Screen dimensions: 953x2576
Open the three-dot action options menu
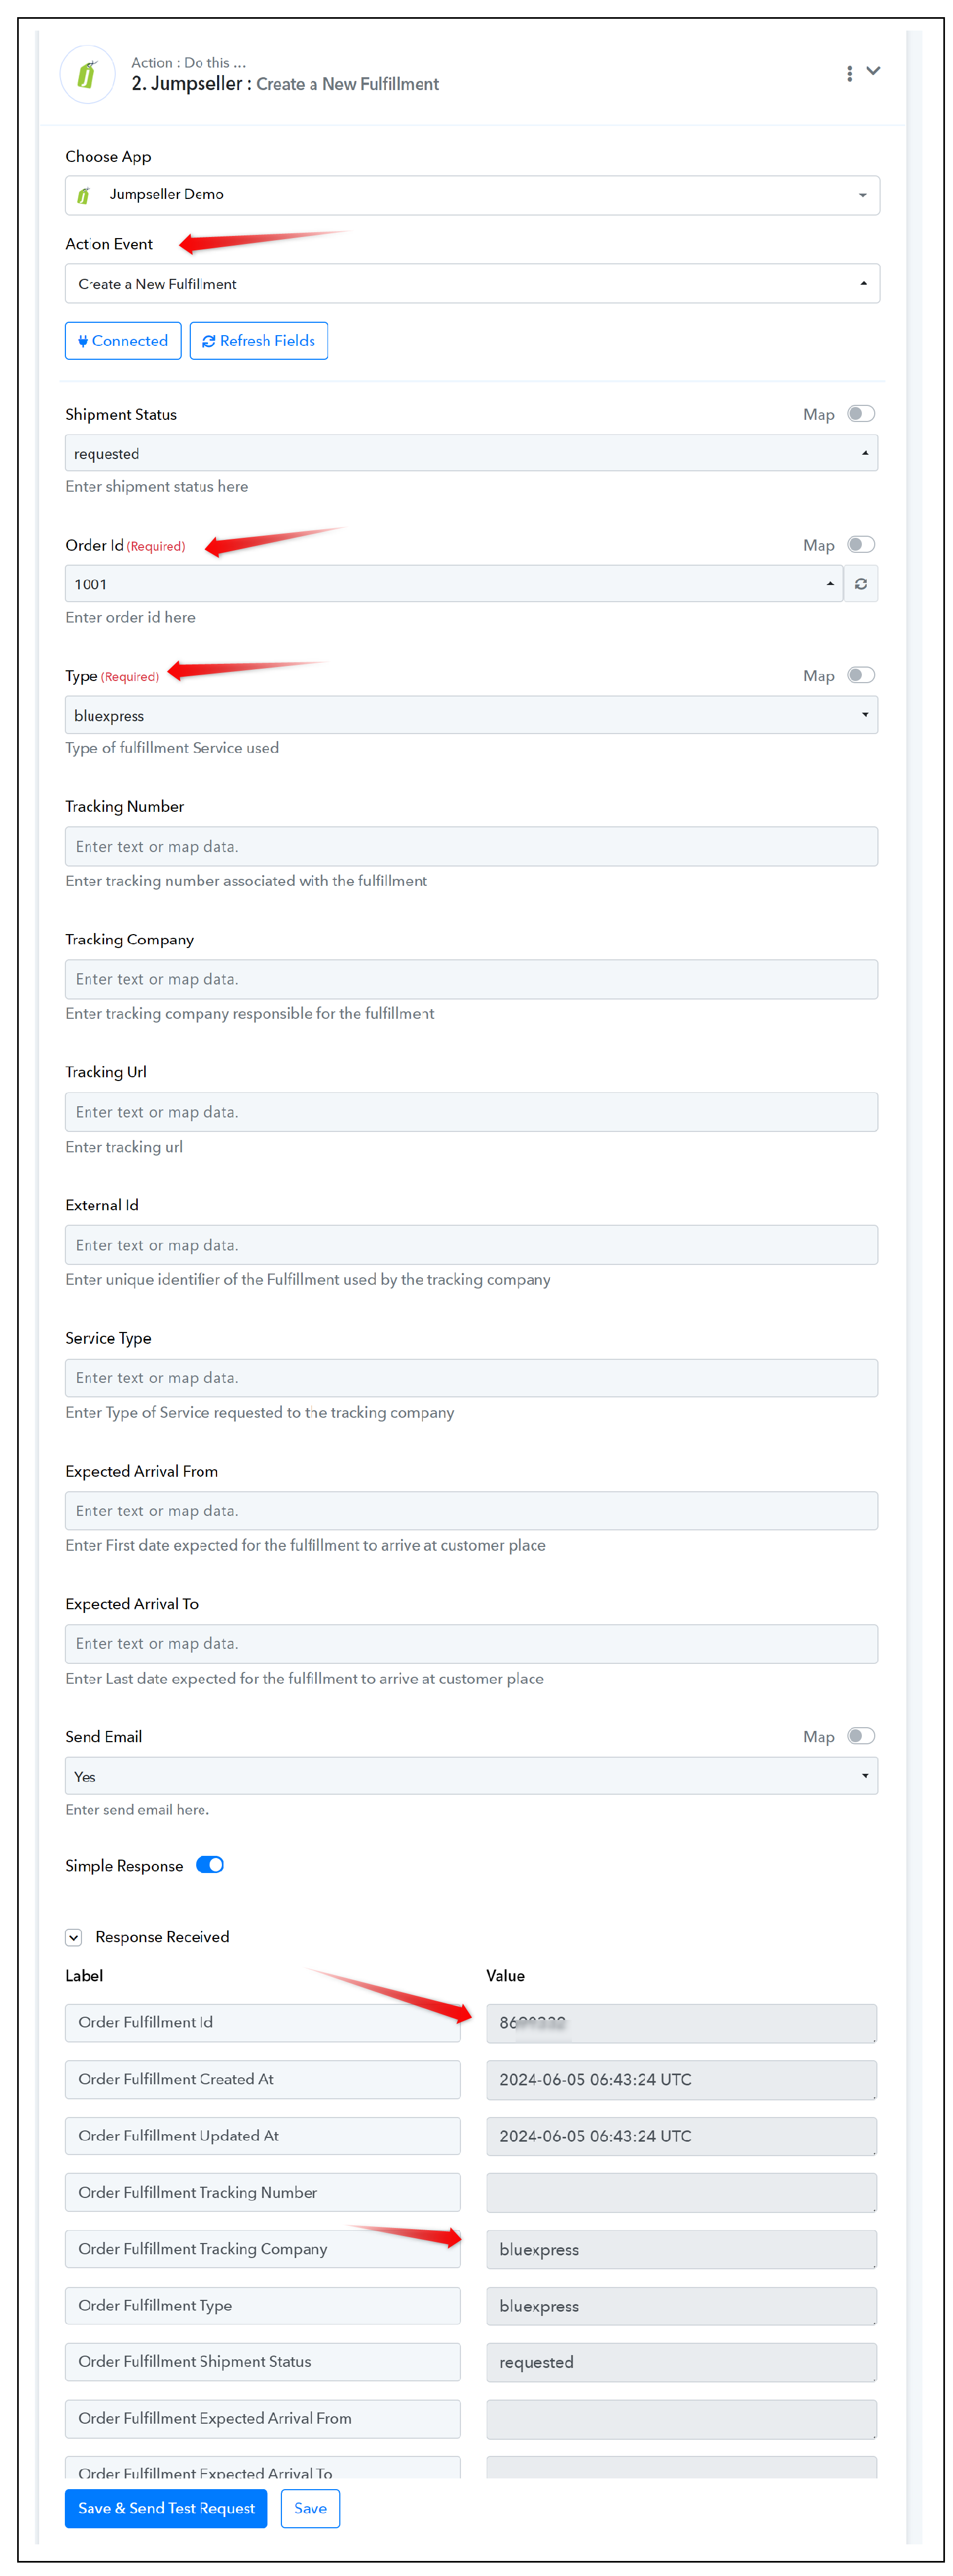(849, 73)
